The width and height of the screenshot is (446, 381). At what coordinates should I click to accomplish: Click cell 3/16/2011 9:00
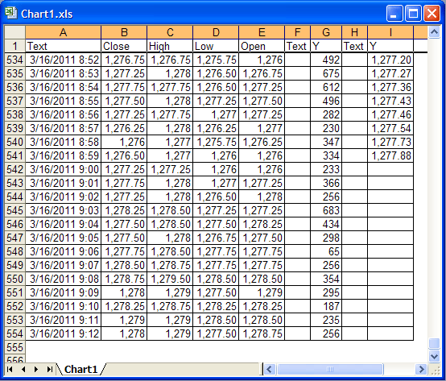tap(63, 169)
